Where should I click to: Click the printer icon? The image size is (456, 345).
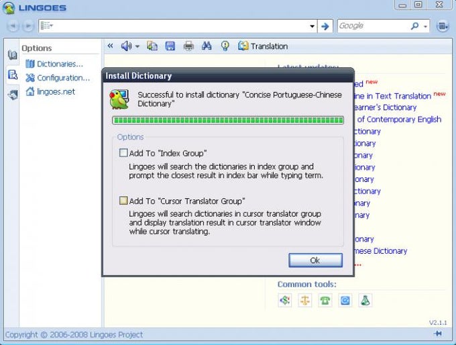click(x=188, y=46)
